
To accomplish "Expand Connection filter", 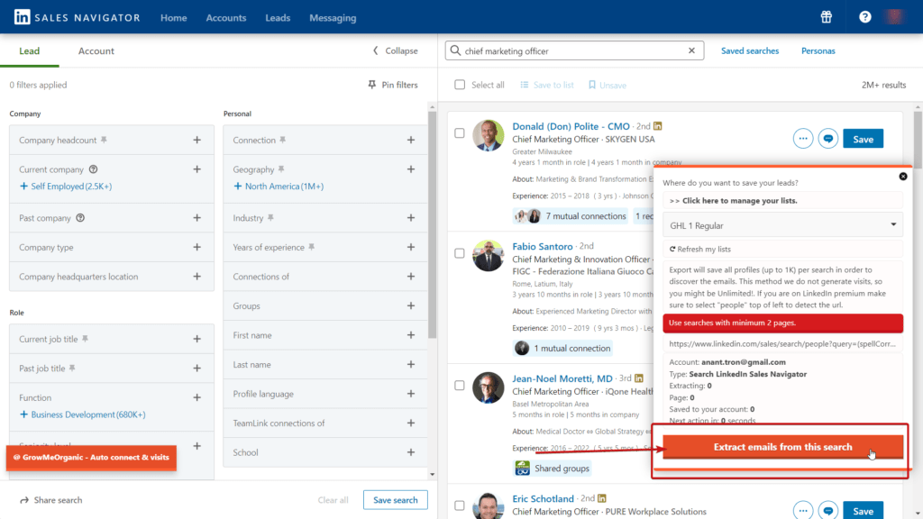I will point(411,140).
